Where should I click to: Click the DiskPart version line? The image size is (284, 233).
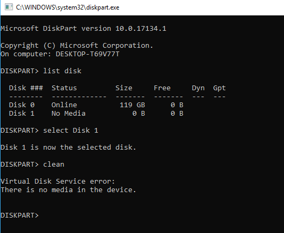point(83,28)
